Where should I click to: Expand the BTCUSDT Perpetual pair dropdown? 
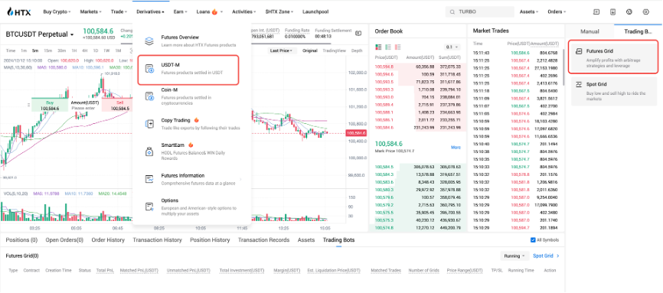click(x=72, y=34)
